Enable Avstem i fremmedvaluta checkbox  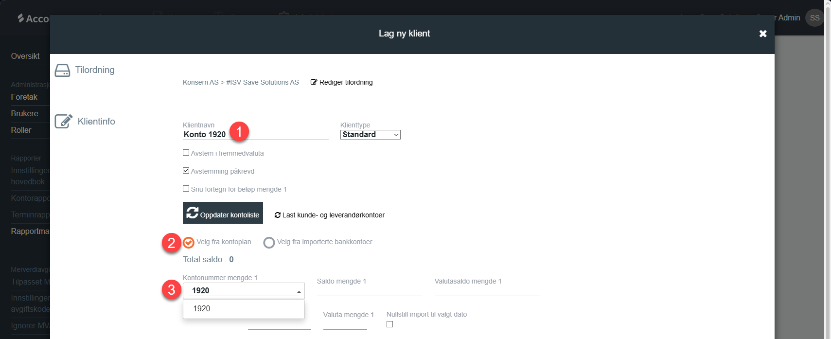186,153
